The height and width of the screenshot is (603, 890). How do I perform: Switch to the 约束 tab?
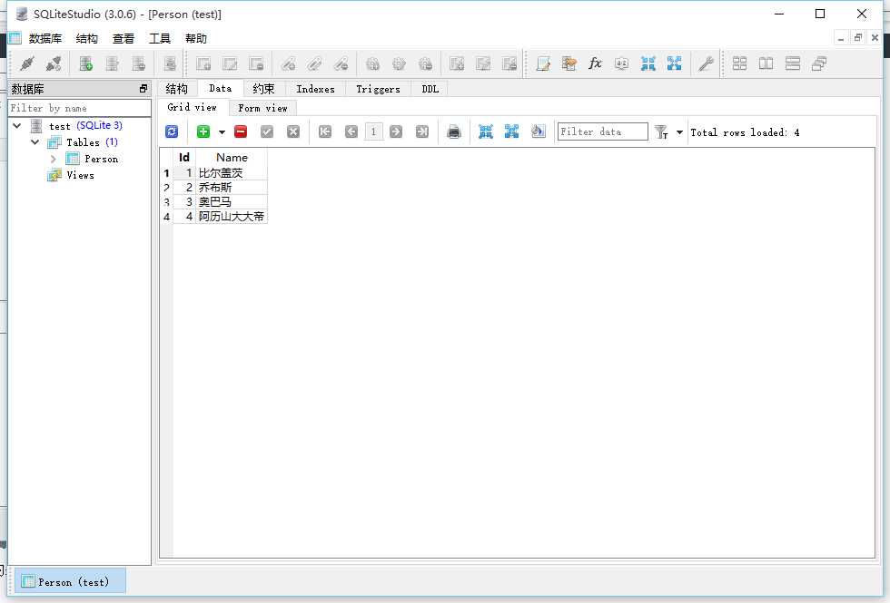pyautogui.click(x=263, y=89)
